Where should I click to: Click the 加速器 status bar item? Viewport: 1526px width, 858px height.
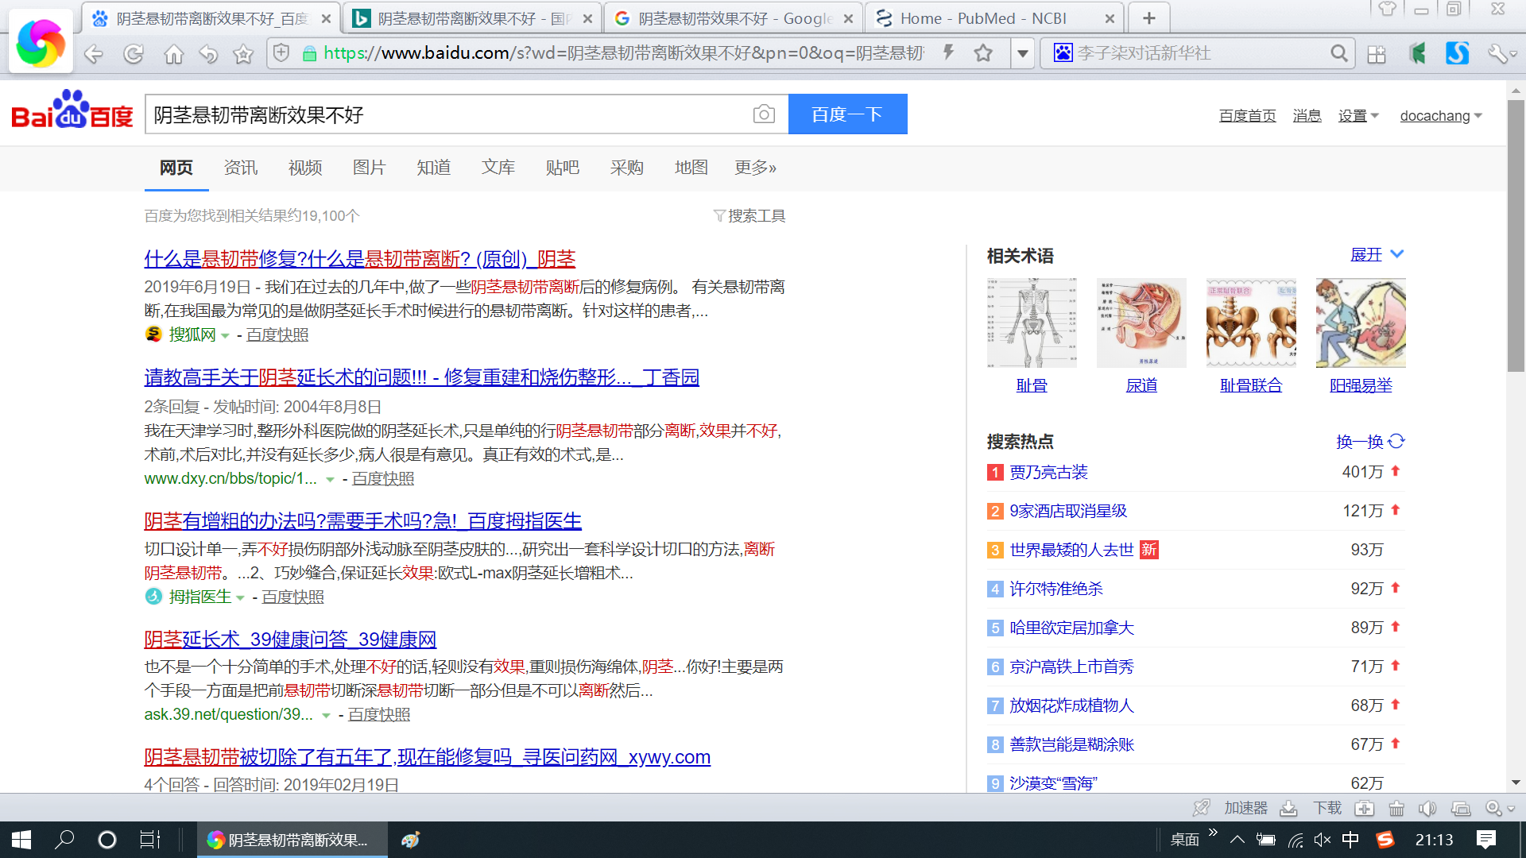(1230, 808)
